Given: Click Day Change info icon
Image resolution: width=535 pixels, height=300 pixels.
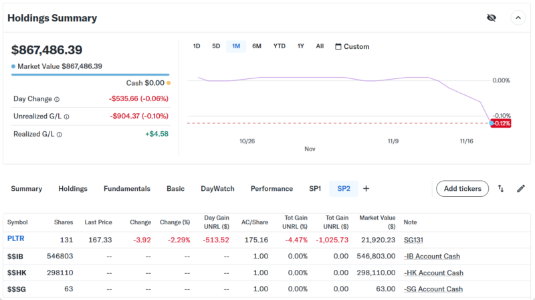Looking at the screenshot, I should pyautogui.click(x=57, y=99).
